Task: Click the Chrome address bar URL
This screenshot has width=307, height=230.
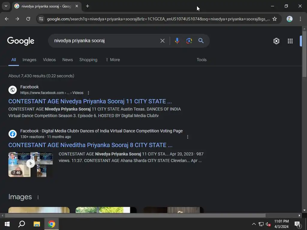Action: click(158, 19)
